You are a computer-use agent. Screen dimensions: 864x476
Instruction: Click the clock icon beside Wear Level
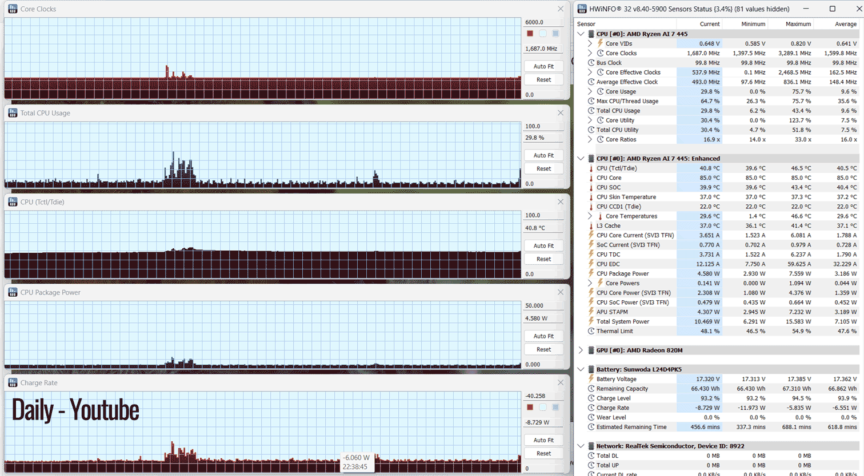[591, 417]
